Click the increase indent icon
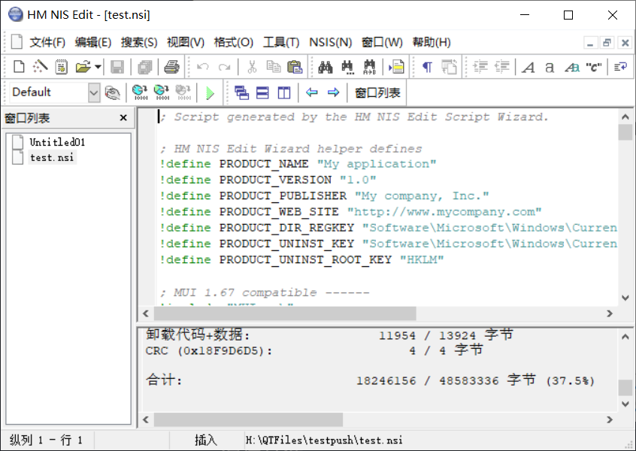 pyautogui.click(x=480, y=66)
